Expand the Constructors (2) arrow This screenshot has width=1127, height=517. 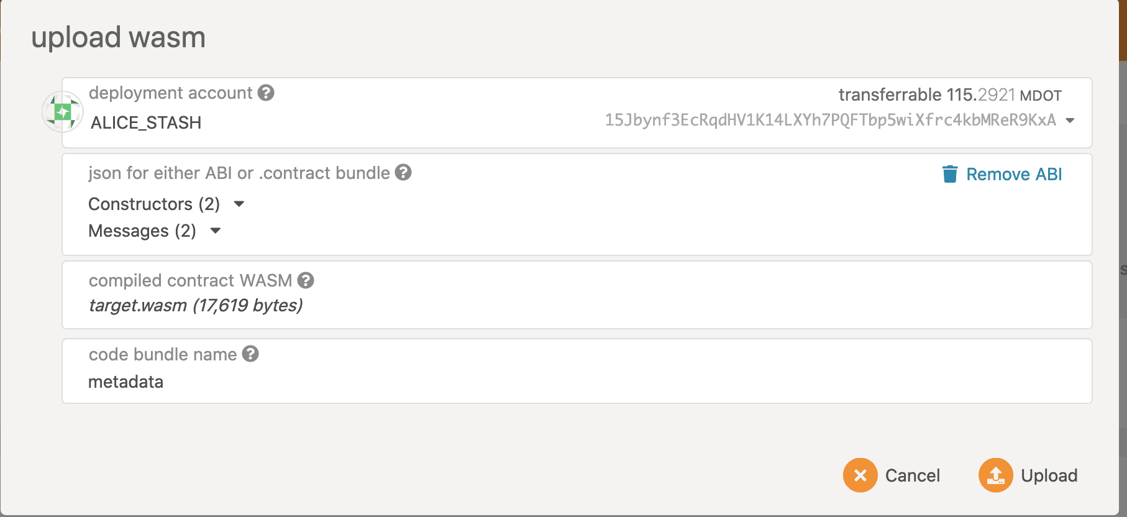click(x=239, y=204)
